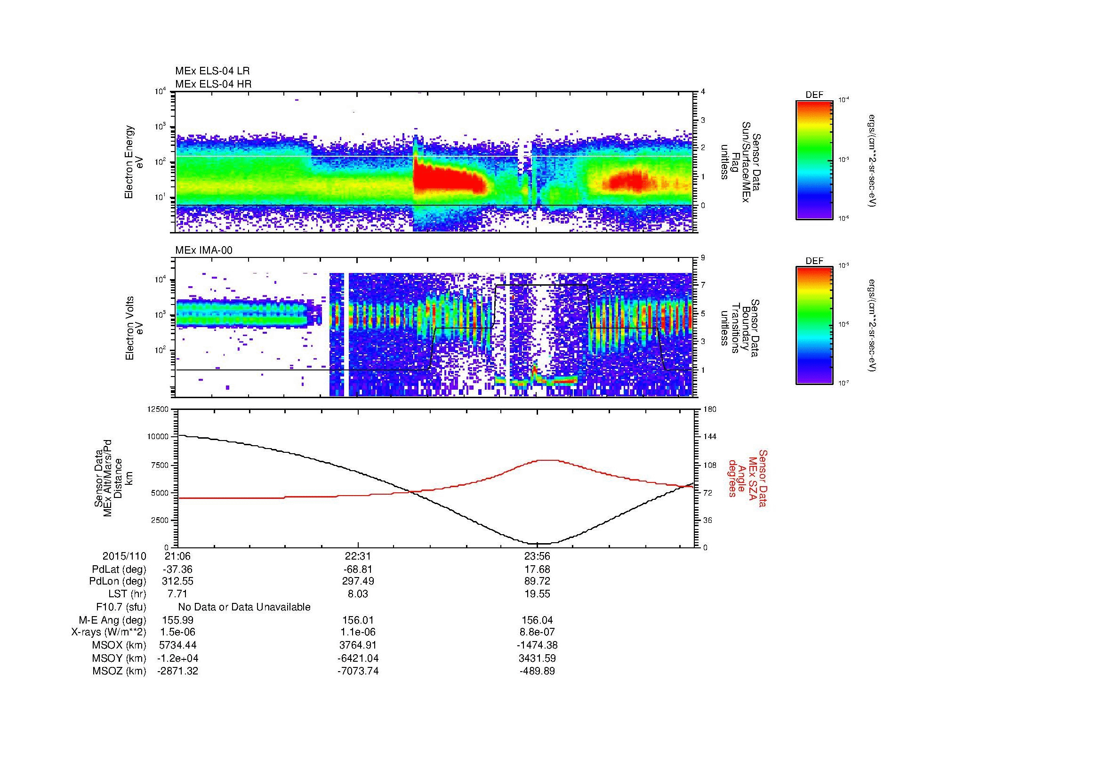
Task: Select the M-E Ang (deg) row label
Action: pyautogui.click(x=113, y=620)
